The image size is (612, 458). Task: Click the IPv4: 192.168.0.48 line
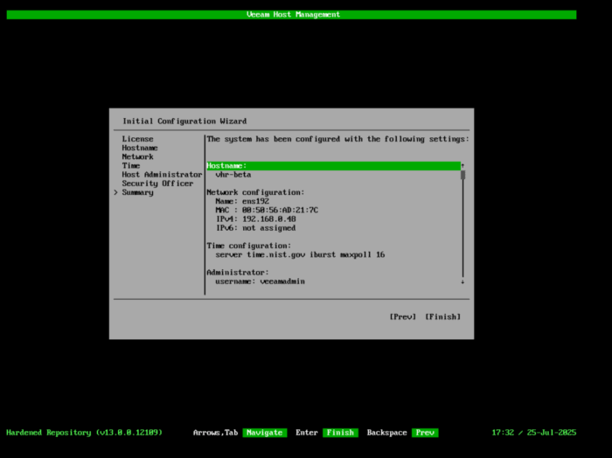pyautogui.click(x=255, y=219)
